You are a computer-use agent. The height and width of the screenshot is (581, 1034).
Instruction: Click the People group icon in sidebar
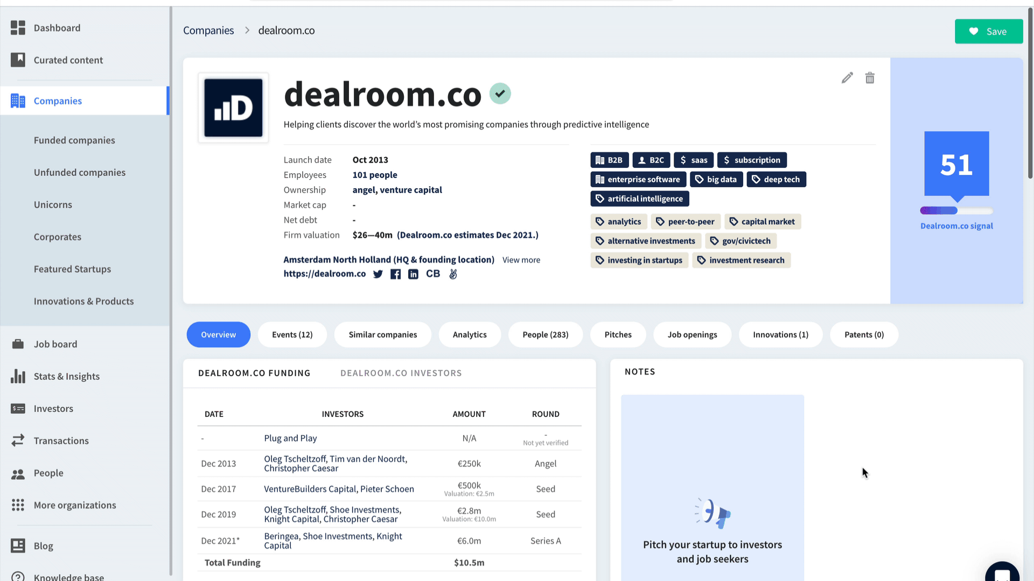click(x=18, y=473)
